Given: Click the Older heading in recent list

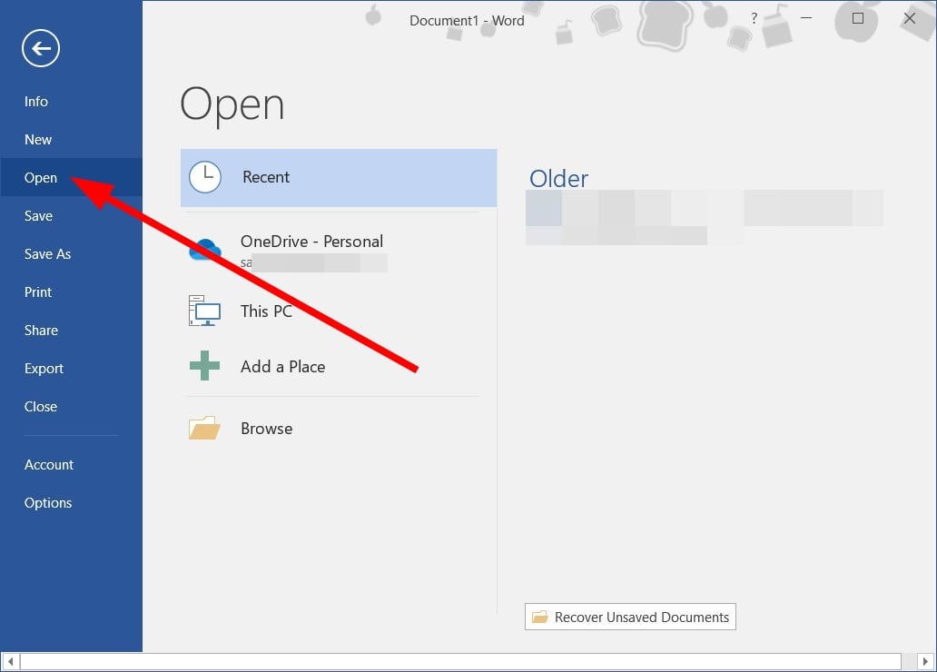Looking at the screenshot, I should (x=558, y=178).
